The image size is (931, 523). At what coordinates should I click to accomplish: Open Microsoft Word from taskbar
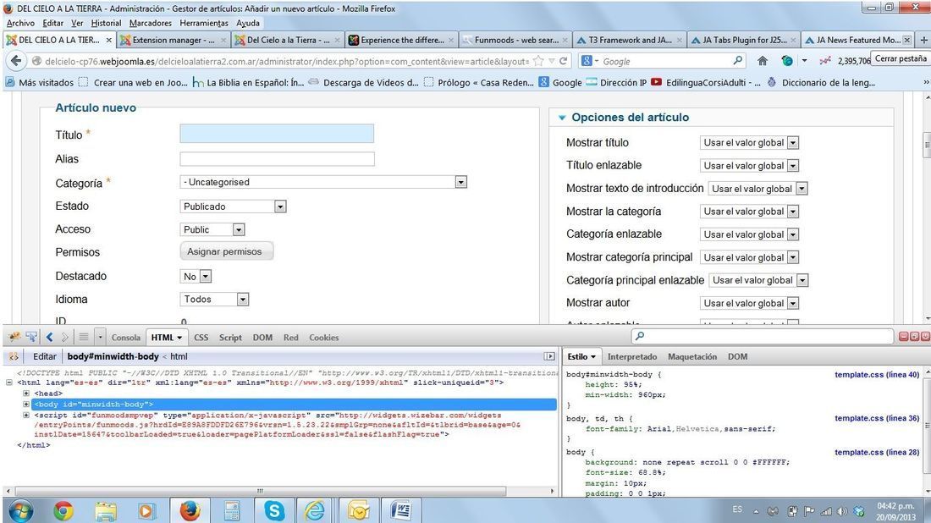coord(401,510)
